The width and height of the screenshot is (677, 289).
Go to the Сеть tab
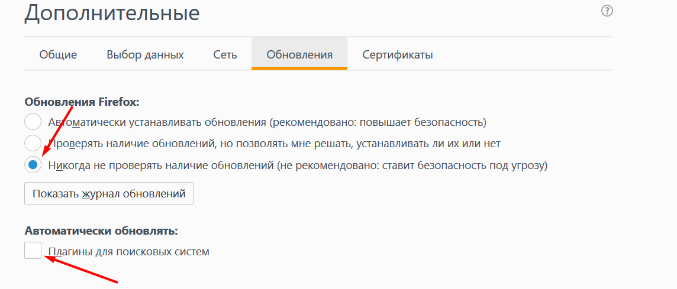225,55
